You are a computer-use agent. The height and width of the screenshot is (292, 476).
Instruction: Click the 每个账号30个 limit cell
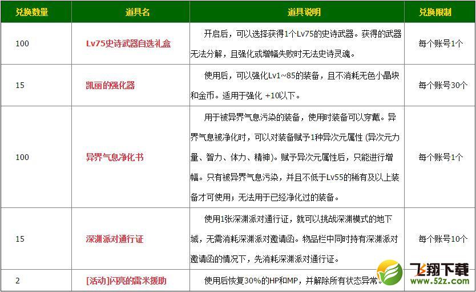(x=443, y=85)
